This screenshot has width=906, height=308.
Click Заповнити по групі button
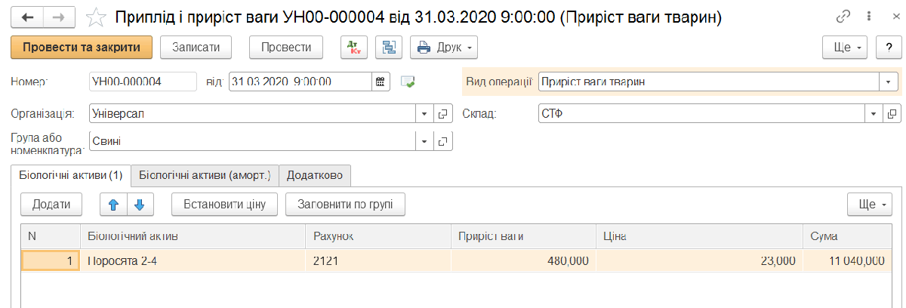click(x=345, y=204)
